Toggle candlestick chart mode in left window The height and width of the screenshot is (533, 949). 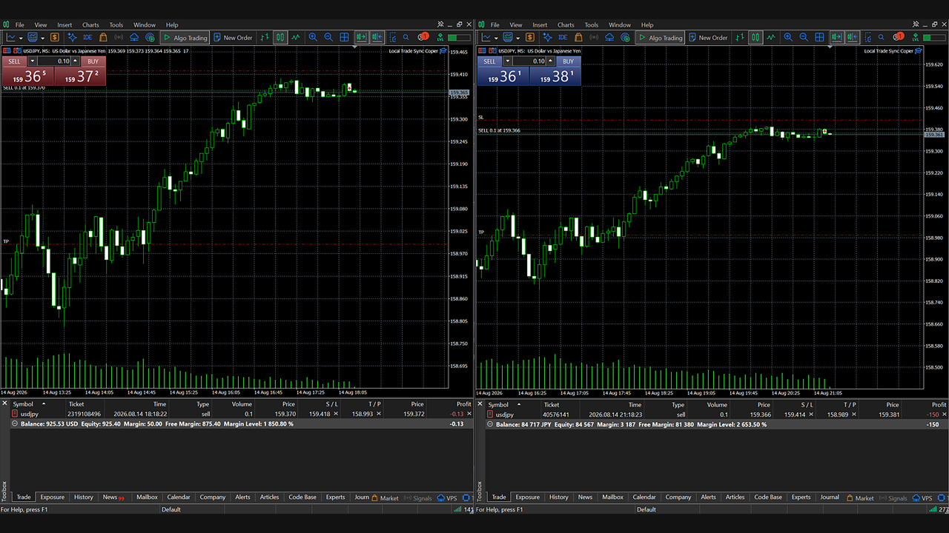pyautogui.click(x=280, y=37)
